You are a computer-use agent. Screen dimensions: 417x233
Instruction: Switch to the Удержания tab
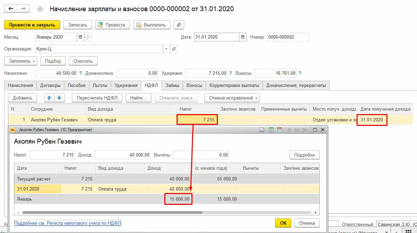coord(126,85)
